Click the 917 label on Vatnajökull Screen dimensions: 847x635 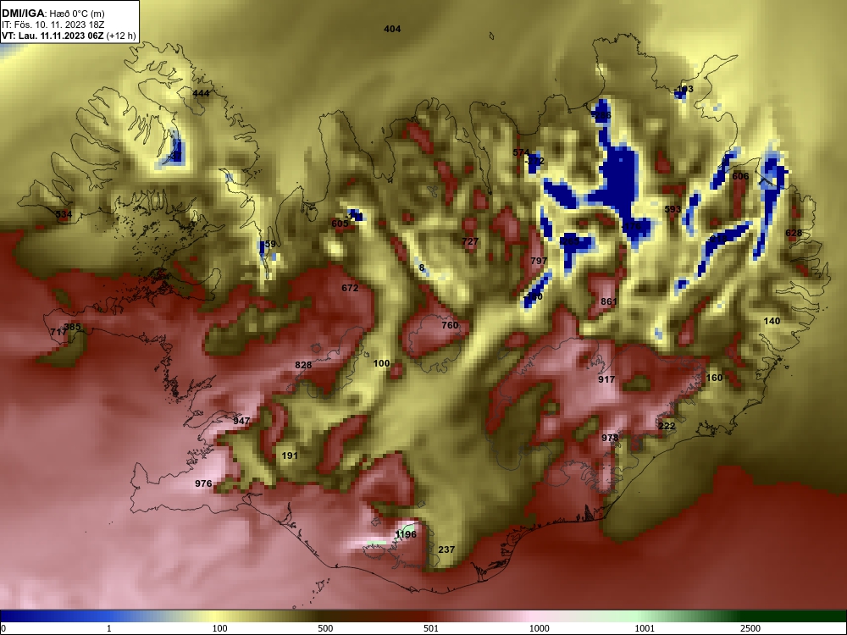606,379
